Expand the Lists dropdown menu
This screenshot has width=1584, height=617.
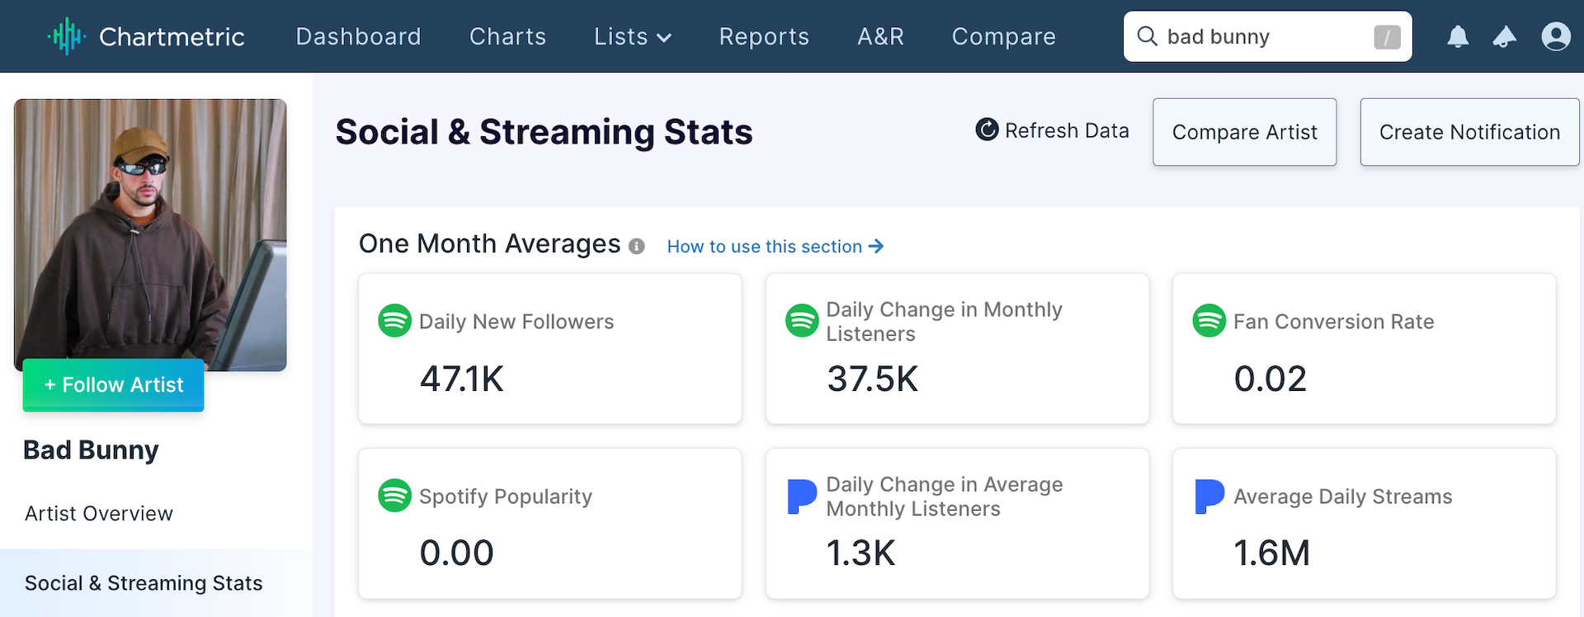coord(633,36)
